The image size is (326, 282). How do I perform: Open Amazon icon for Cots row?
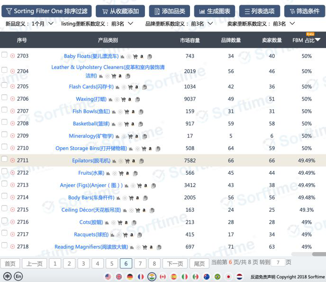(x=126, y=223)
